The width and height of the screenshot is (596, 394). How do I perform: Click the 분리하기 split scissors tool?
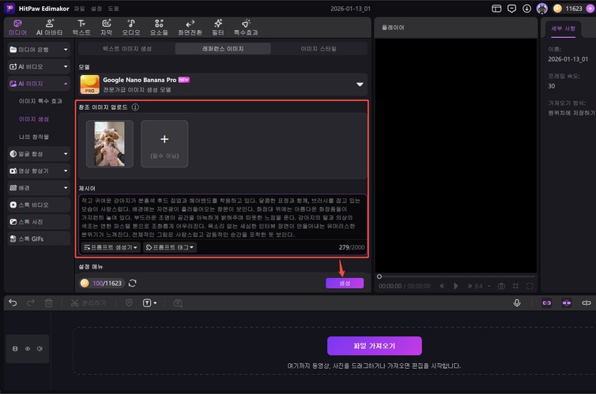tap(89, 303)
